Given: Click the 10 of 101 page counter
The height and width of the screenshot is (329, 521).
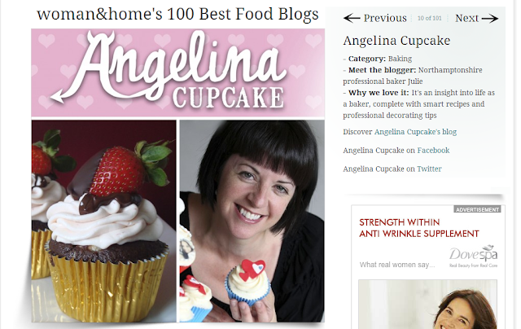Looking at the screenshot, I should pyautogui.click(x=429, y=18).
